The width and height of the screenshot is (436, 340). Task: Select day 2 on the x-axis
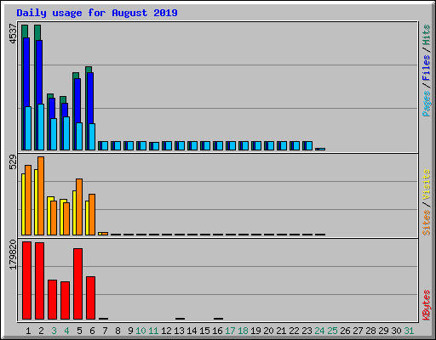pos(41,331)
